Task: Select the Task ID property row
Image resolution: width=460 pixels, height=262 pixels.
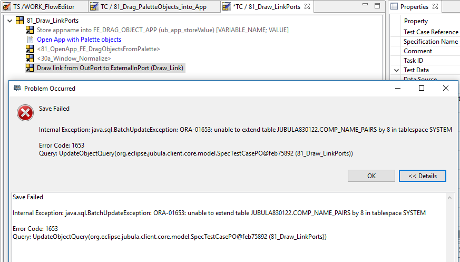Action: [413, 61]
